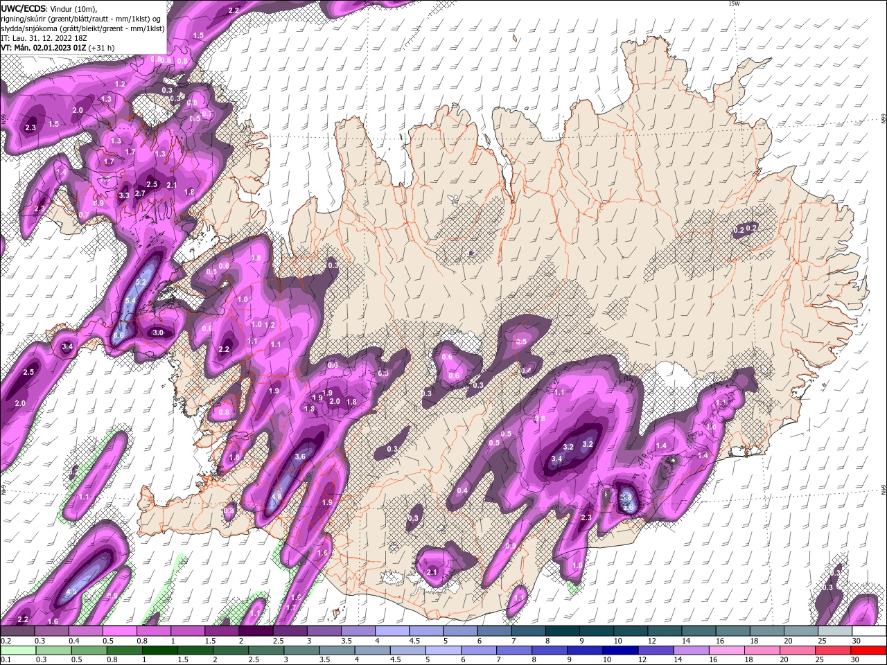
Task: Pick the light periwinkle snow swatch starting at 4
Action: 392,630
